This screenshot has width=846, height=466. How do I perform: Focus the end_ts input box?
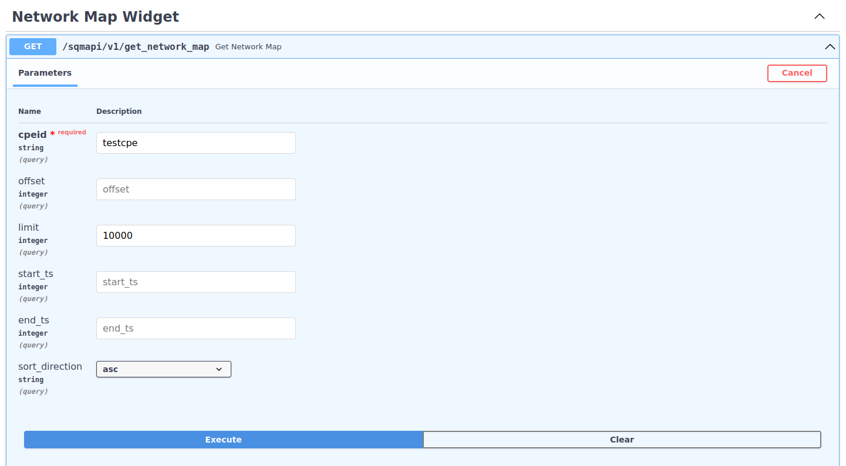pos(196,328)
